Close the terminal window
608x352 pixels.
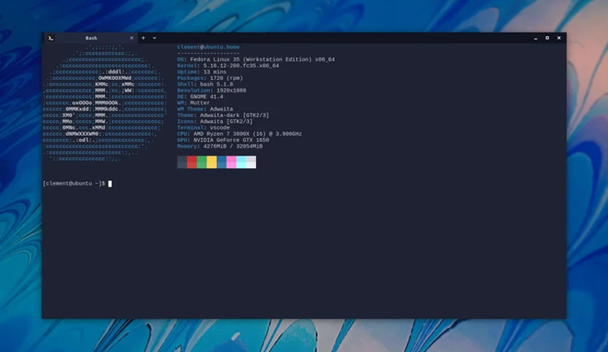point(559,38)
